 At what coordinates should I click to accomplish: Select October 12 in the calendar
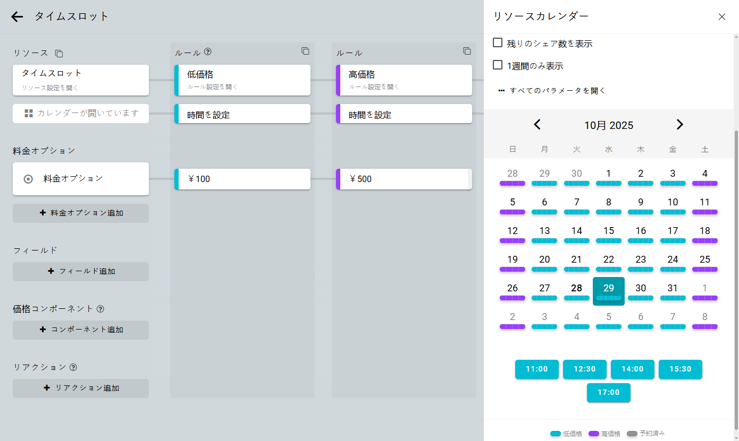[x=513, y=234]
